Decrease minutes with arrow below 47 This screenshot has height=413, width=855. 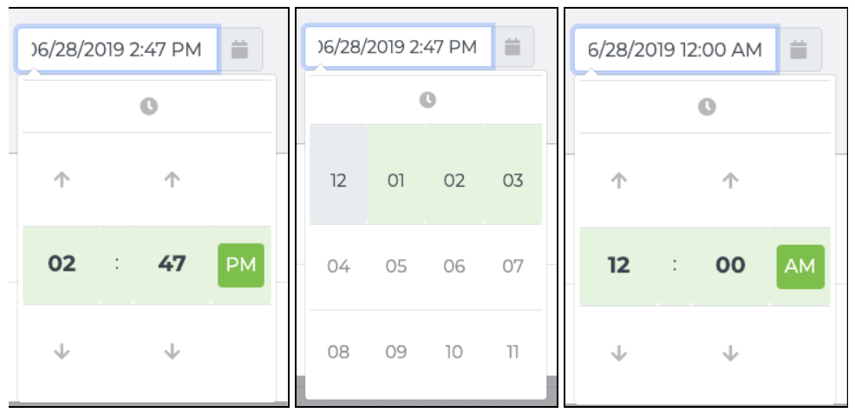pos(173,351)
